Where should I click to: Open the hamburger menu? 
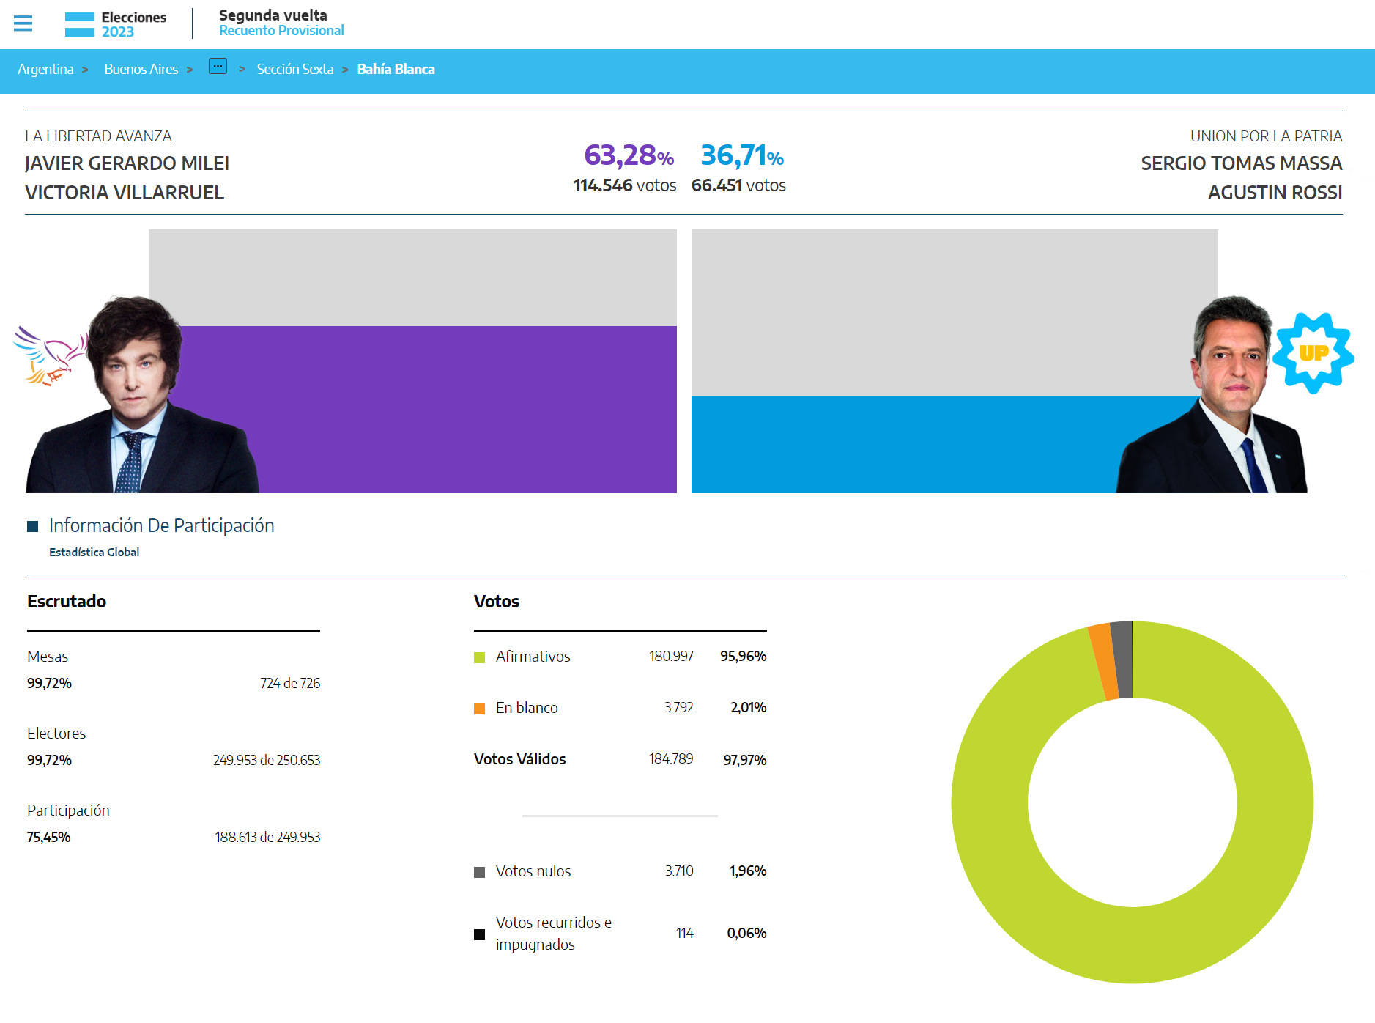click(23, 23)
